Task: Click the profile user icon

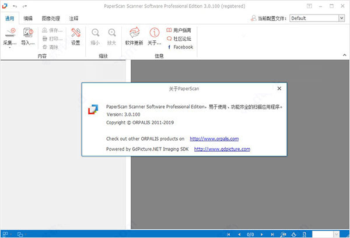Action: pos(253,18)
